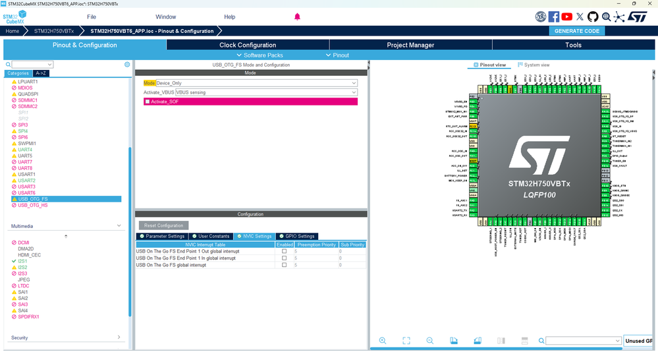Screen dimensions: 658x354
Task: Click the red notification bell
Action: tap(297, 16)
